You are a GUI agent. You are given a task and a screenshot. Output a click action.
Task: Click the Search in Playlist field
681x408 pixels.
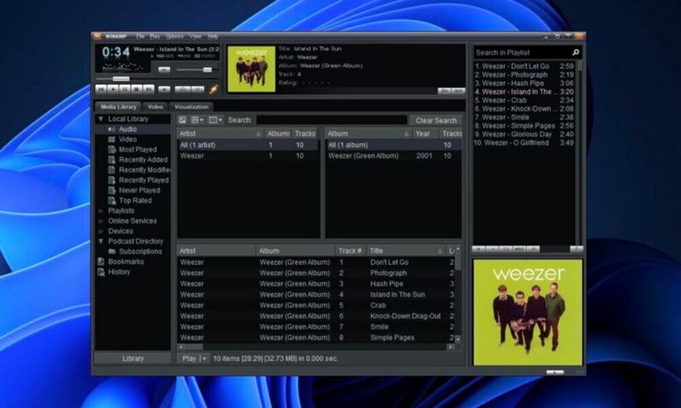pos(523,52)
